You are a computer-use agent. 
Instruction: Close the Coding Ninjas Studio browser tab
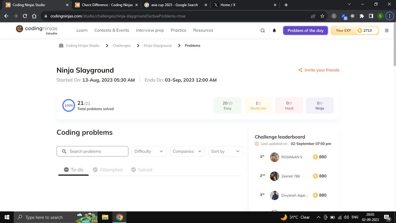click(67, 5)
